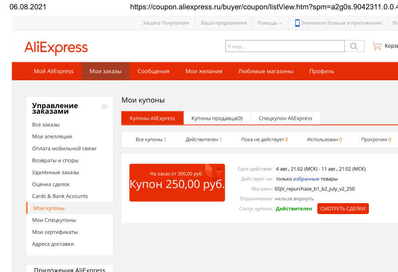Switch to Купоны AliExpress tab
The width and height of the screenshot is (398, 272).
coord(152,118)
